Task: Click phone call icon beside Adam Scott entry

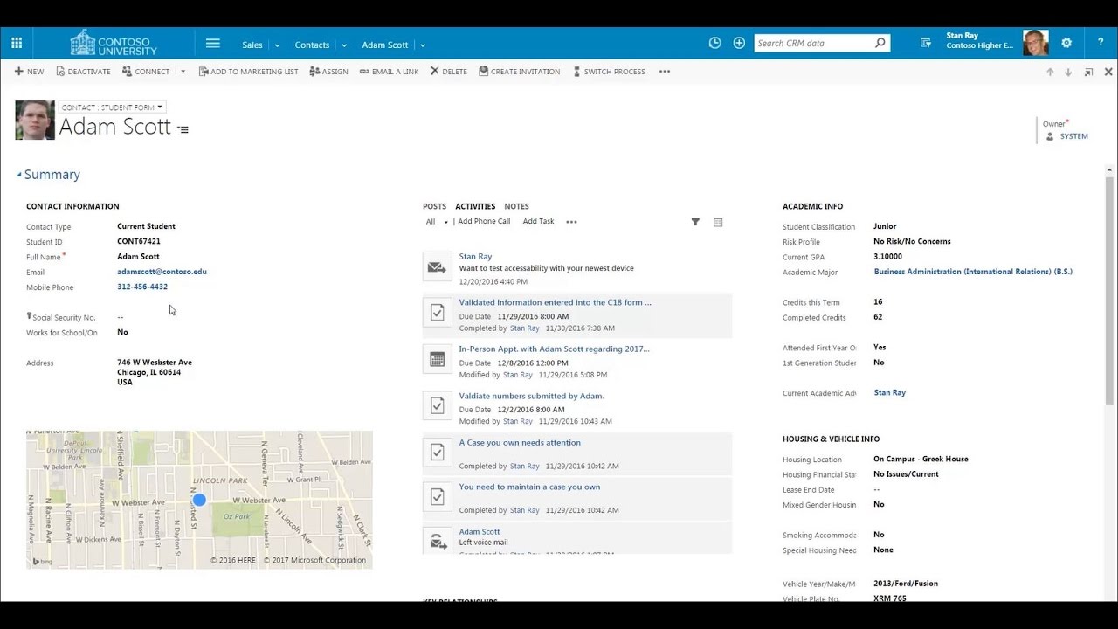Action: pyautogui.click(x=438, y=540)
